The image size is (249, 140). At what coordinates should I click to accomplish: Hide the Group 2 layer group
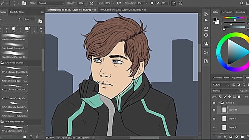[214, 103]
